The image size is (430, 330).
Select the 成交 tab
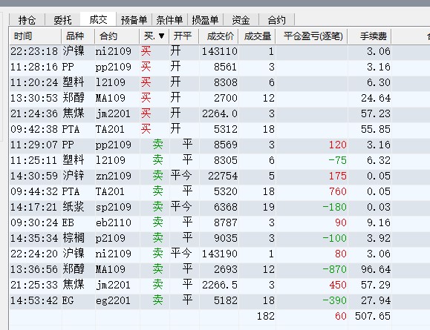pyautogui.click(x=98, y=19)
